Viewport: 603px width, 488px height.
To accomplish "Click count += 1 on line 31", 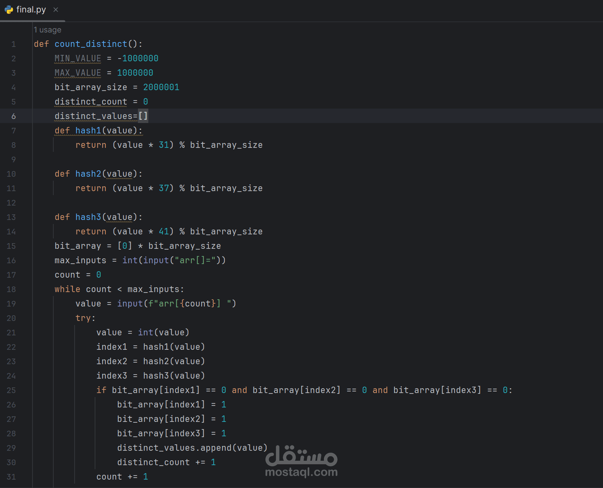I will coord(122,477).
